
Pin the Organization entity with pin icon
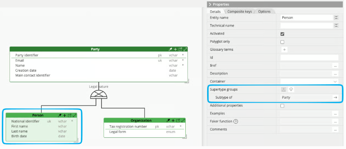(168, 120)
